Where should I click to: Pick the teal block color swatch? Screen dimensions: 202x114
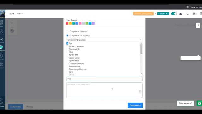(74, 23)
